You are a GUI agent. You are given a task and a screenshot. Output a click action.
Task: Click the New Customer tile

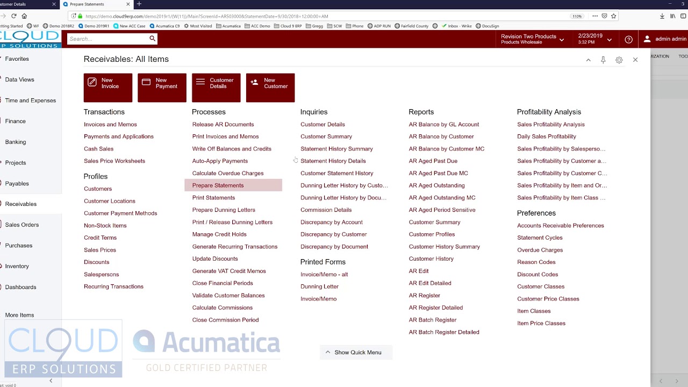[x=270, y=88]
